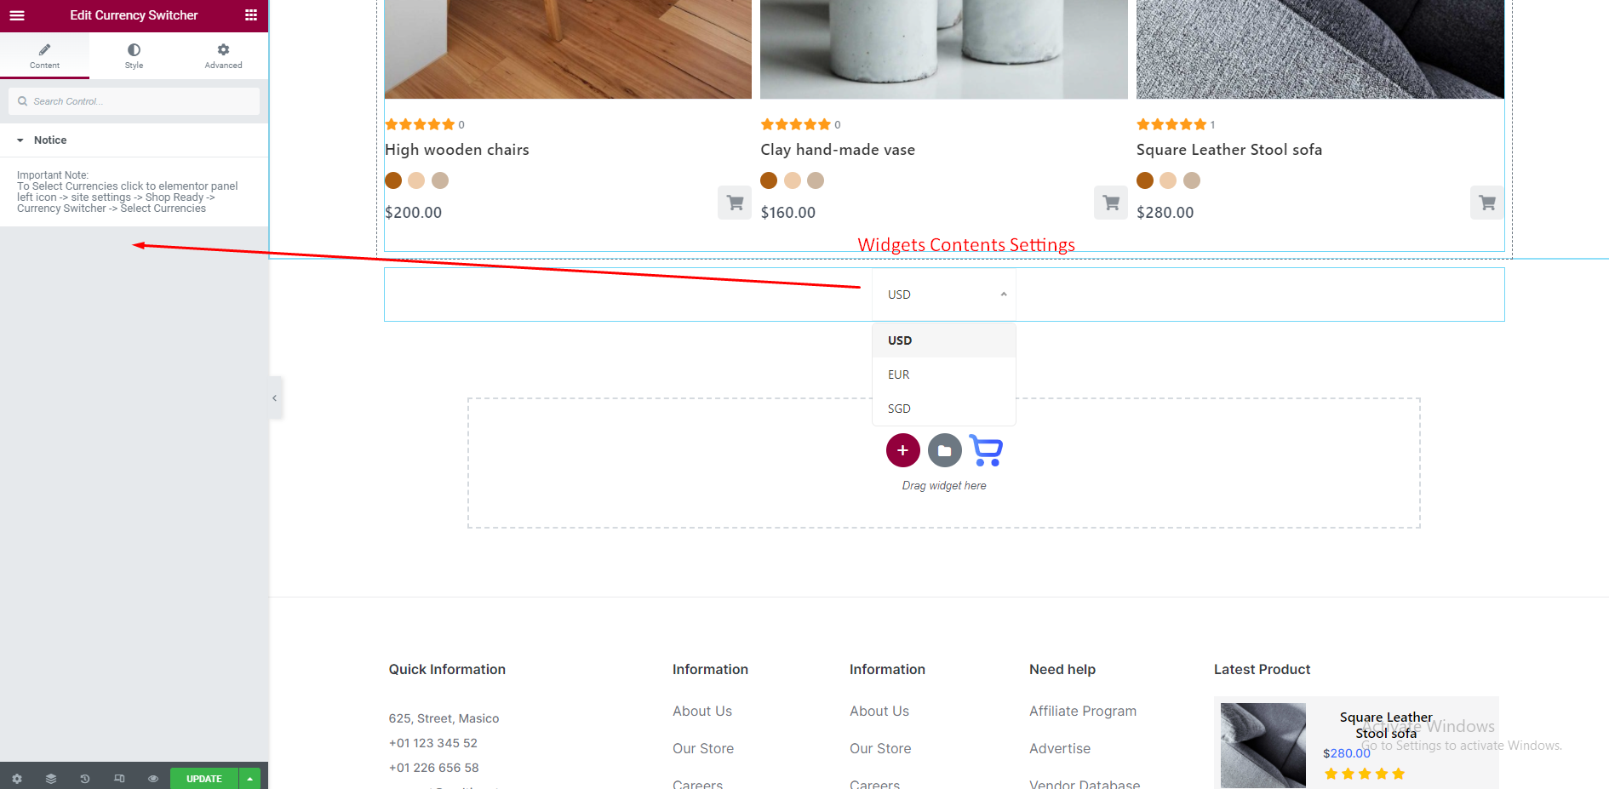Switch to the Style tab
The height and width of the screenshot is (789, 1609).
134,56
